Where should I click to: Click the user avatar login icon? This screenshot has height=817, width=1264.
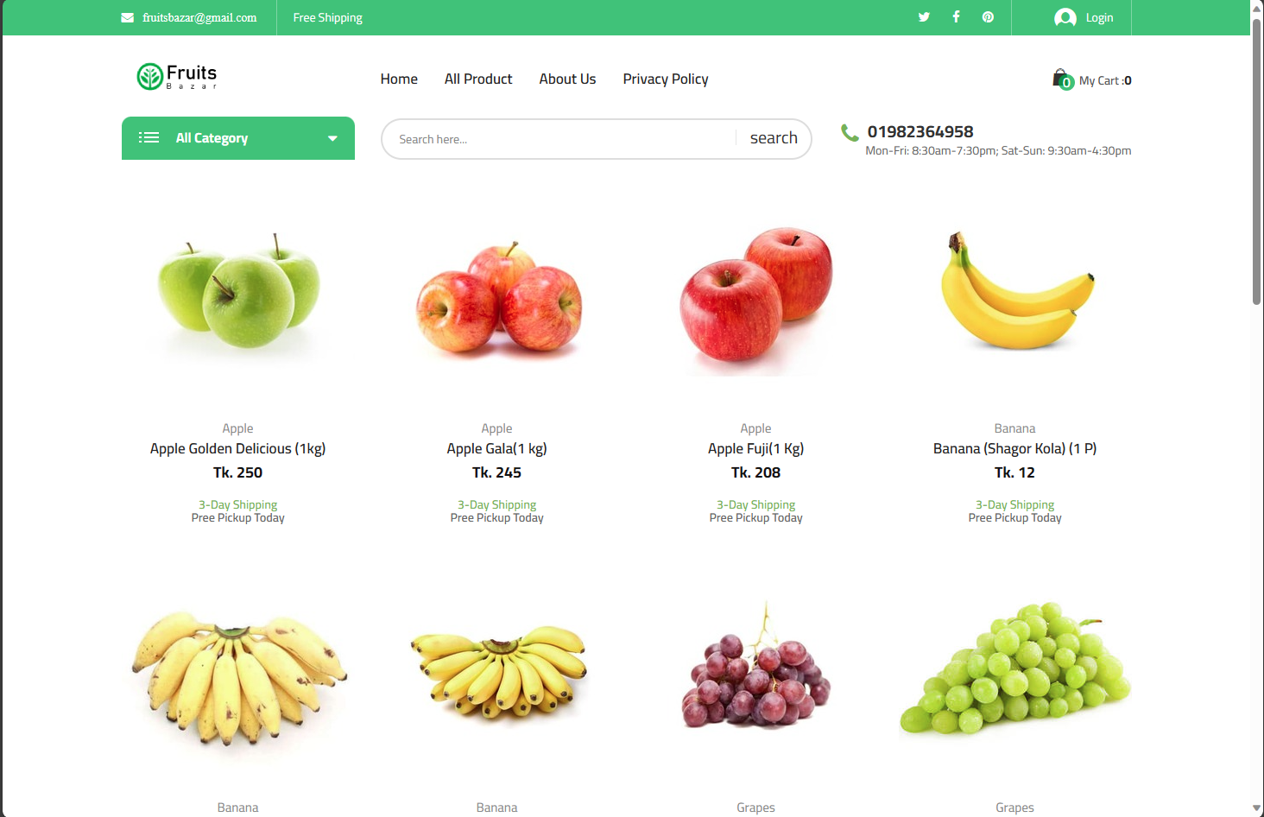tap(1065, 17)
